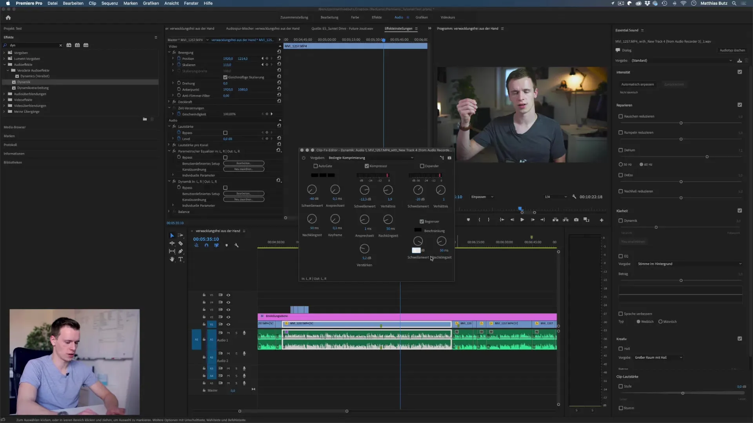Image resolution: width=753 pixels, height=423 pixels.
Task: Reset the Position parameter
Action: pos(279,59)
